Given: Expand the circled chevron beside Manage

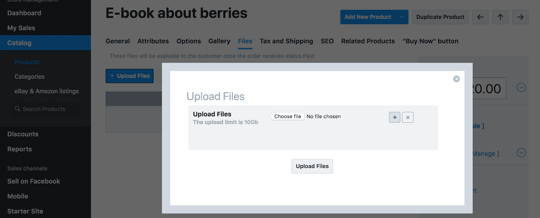Looking at the screenshot, I should pyautogui.click(x=521, y=153).
